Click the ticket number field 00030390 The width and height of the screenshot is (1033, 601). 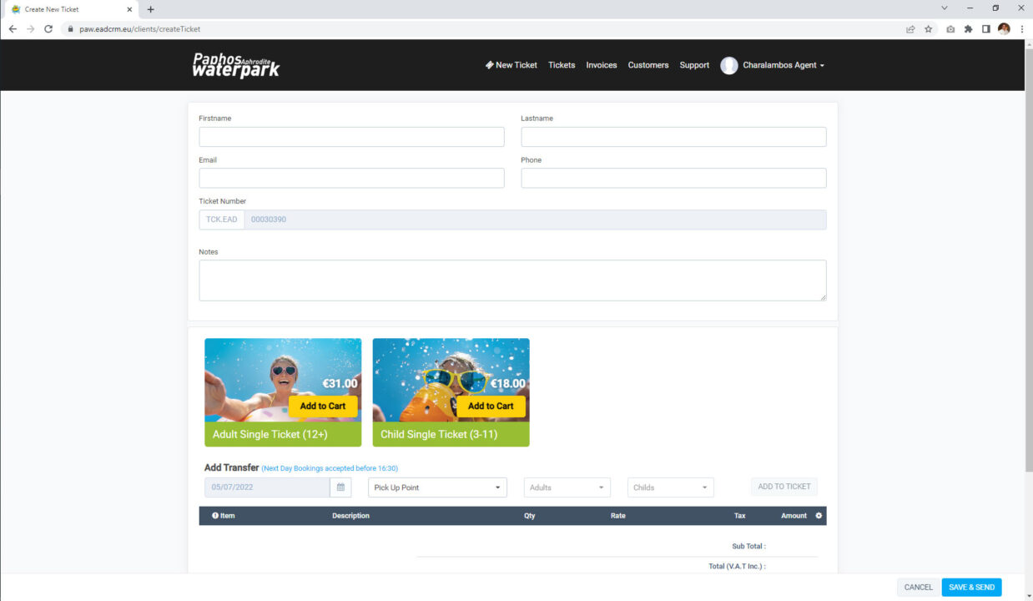[x=535, y=220]
